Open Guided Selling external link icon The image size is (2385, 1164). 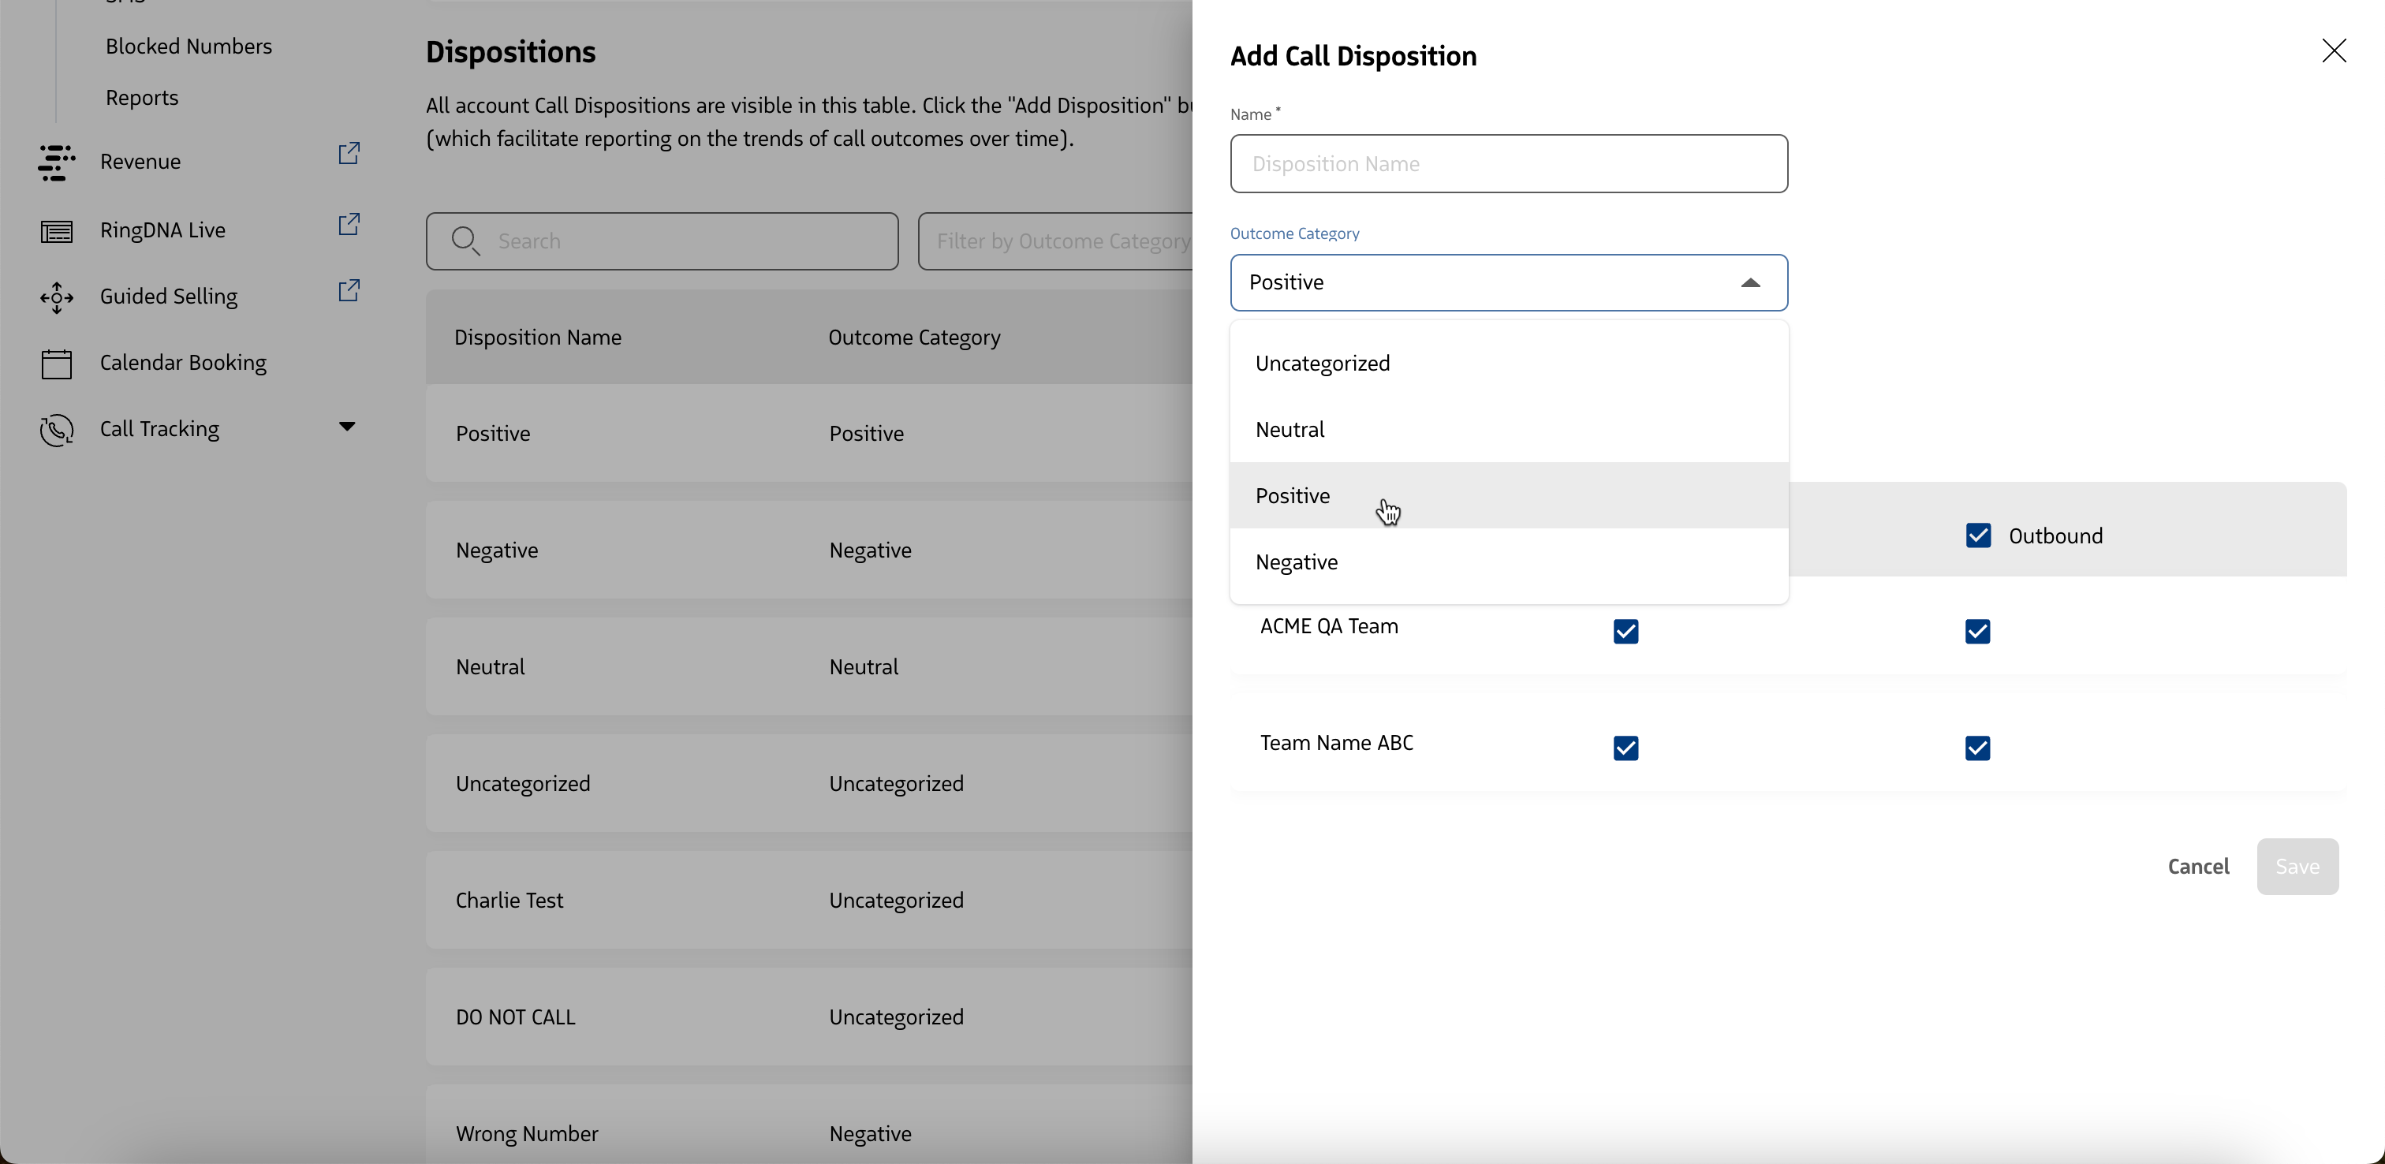349,291
